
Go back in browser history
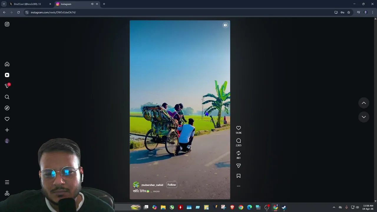pos(4,12)
